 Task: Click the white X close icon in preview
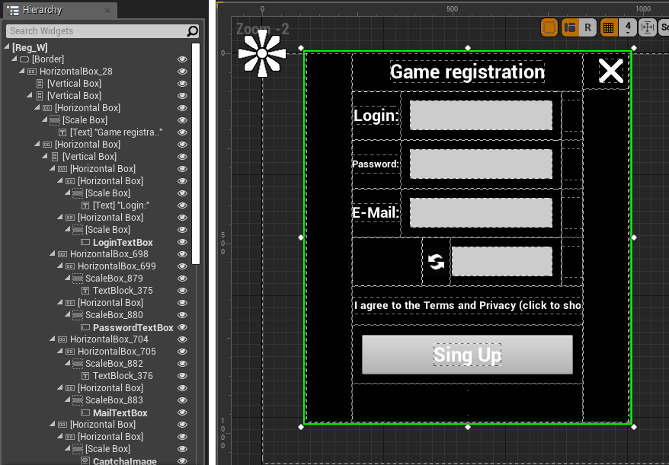(611, 71)
